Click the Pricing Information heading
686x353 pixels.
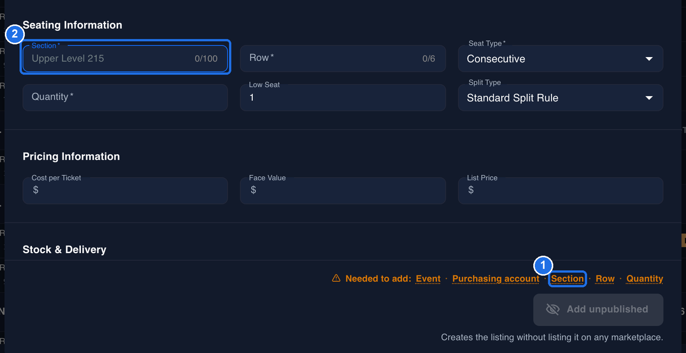71,156
